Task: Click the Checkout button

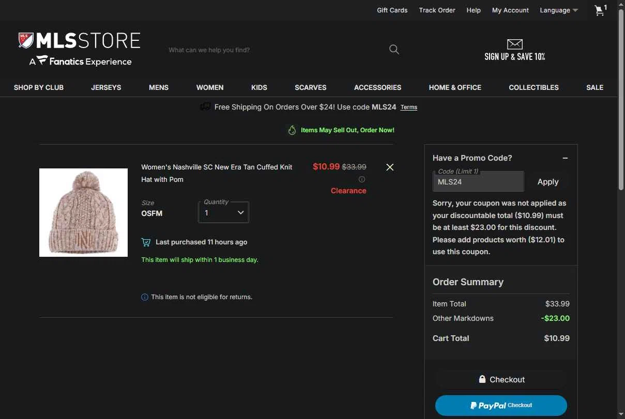Action: click(x=501, y=379)
